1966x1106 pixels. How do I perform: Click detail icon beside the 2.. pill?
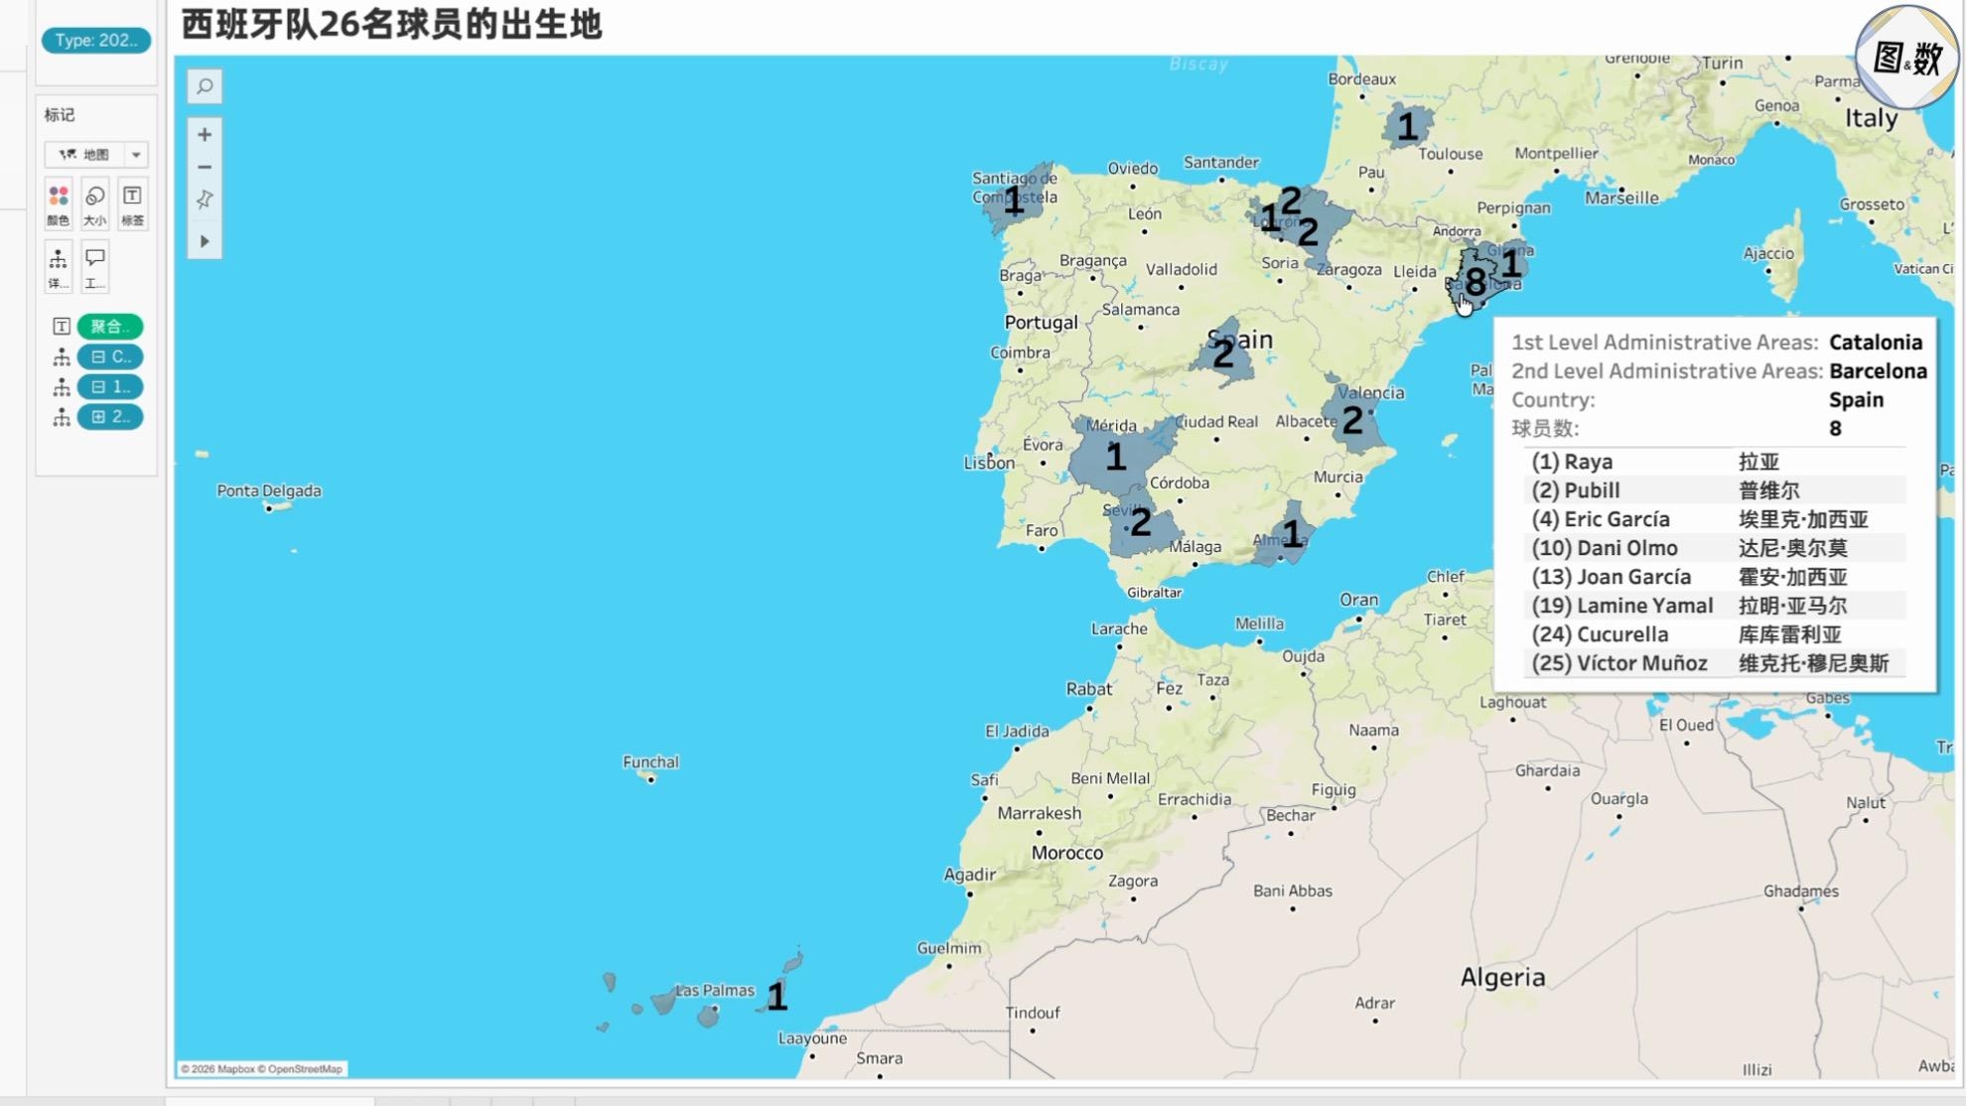(x=62, y=417)
